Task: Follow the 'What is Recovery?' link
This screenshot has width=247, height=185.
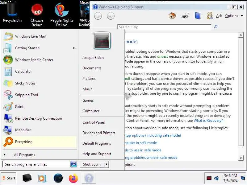Action: click(208, 121)
